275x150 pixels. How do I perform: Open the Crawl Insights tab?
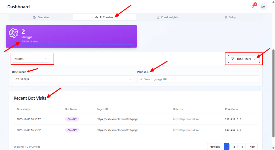(x=167, y=17)
